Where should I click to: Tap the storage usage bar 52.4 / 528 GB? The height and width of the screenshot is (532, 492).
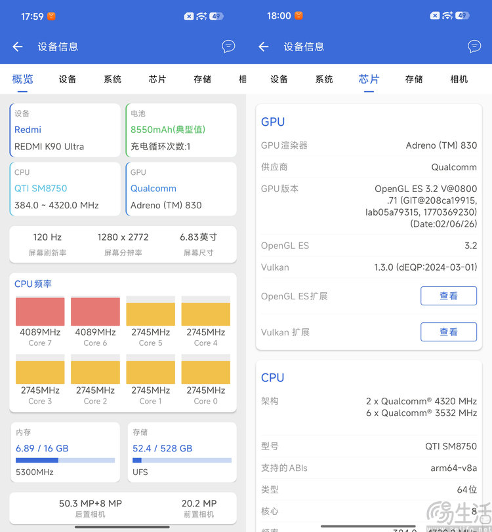click(x=182, y=461)
